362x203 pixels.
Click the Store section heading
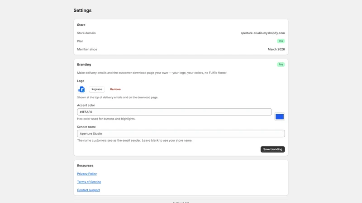pos(81,25)
